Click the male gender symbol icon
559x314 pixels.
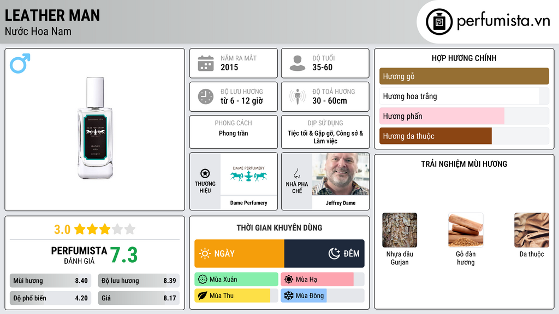[x=20, y=63]
